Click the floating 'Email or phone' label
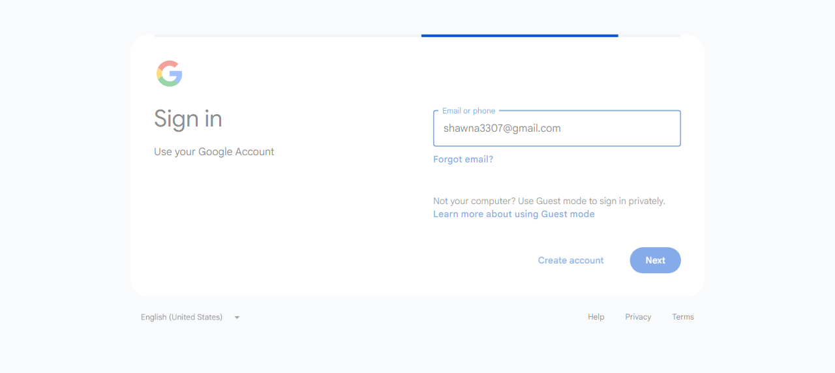Image resolution: width=835 pixels, height=373 pixels. tap(468, 111)
